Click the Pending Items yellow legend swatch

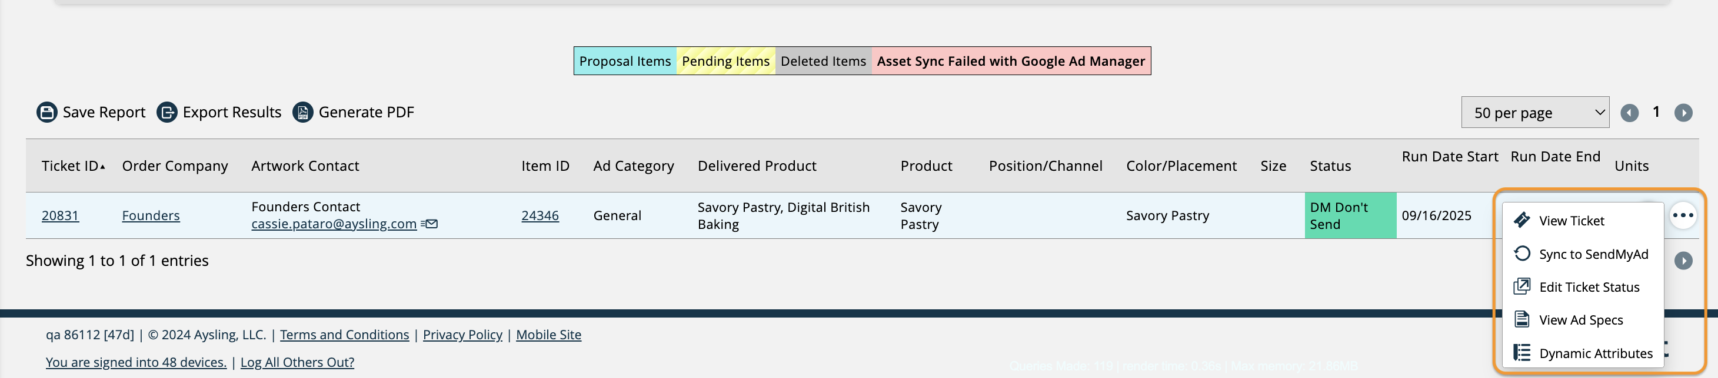725,61
